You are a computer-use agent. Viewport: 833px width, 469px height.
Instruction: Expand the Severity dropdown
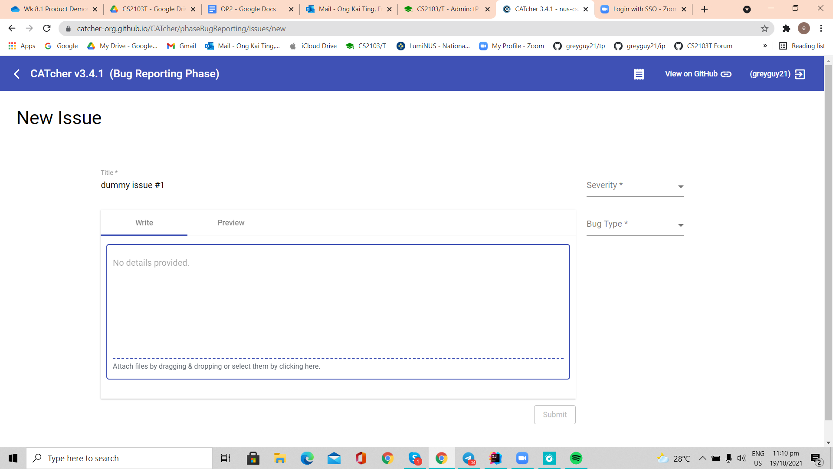[x=635, y=186]
